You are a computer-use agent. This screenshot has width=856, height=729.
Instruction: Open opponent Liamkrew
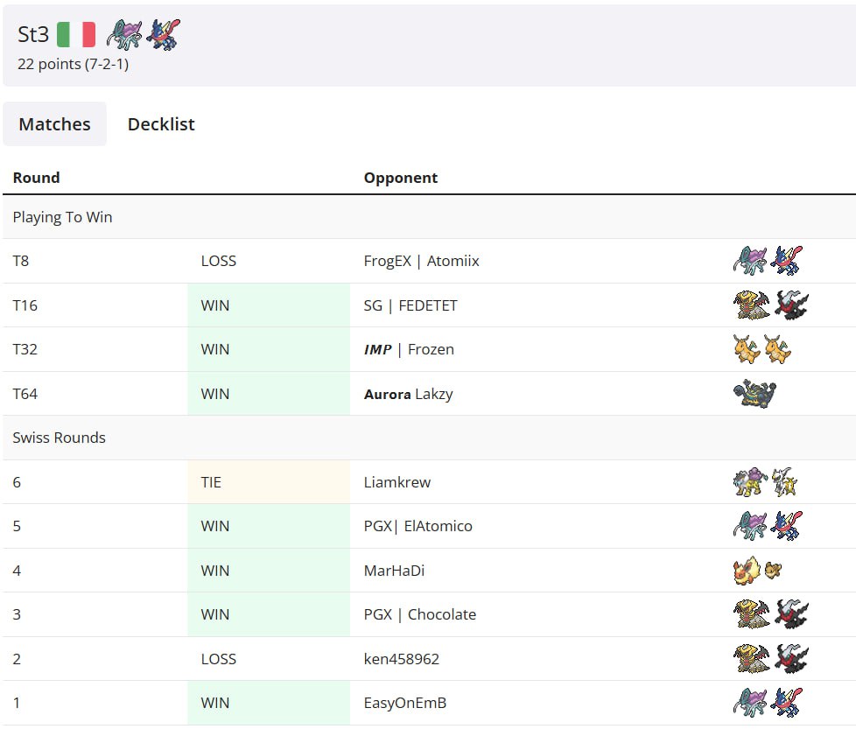pyautogui.click(x=396, y=482)
